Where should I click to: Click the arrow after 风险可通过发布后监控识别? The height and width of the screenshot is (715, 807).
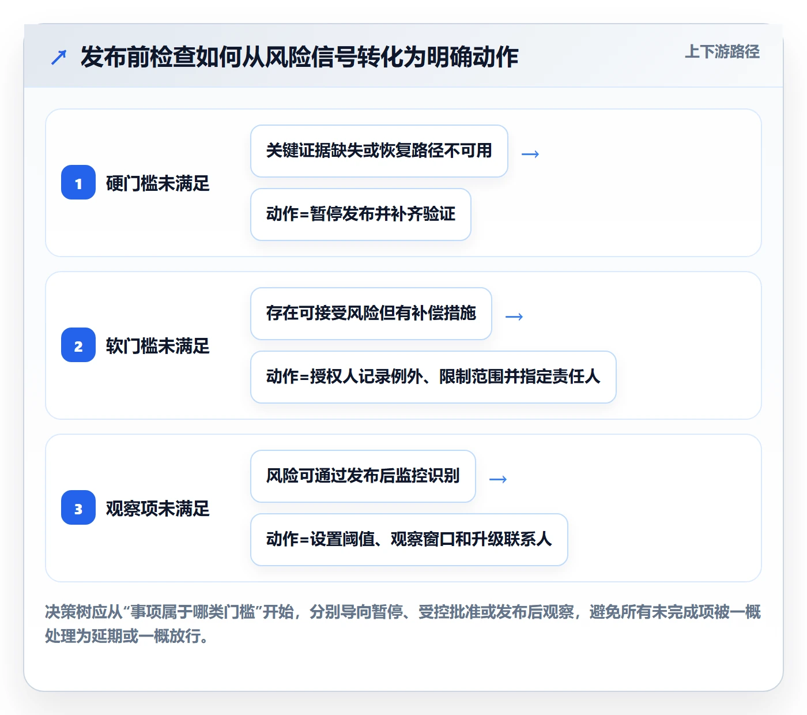498,479
